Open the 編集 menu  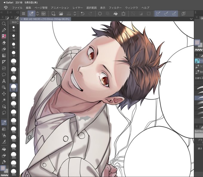[x=28, y=8]
